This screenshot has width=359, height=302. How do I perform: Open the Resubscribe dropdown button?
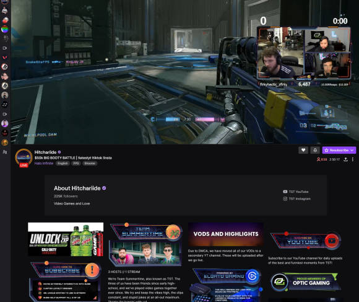click(x=339, y=150)
